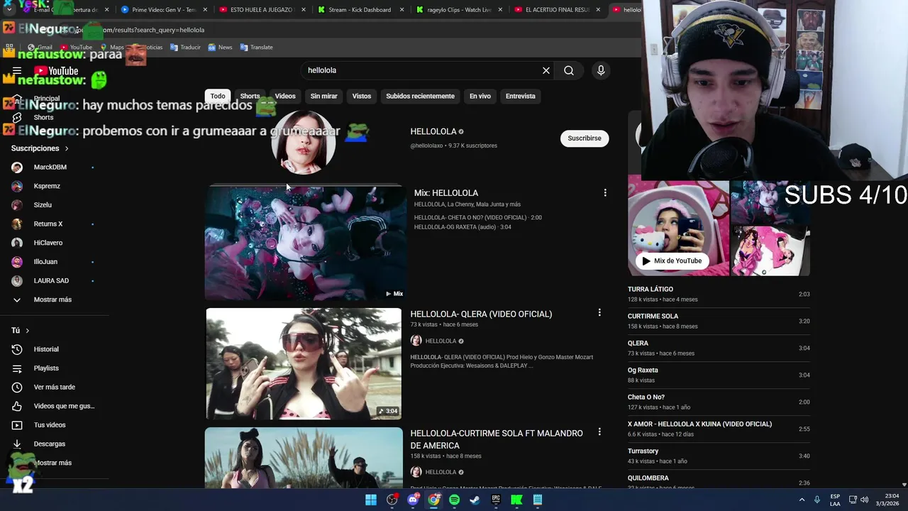Click the HELLOLOLA channel avatar
This screenshot has height=511, width=908.
tap(304, 142)
